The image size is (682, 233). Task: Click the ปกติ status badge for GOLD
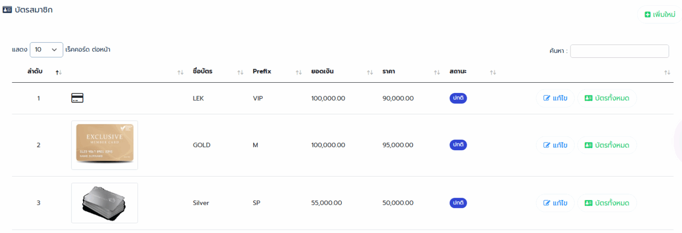pos(458,145)
